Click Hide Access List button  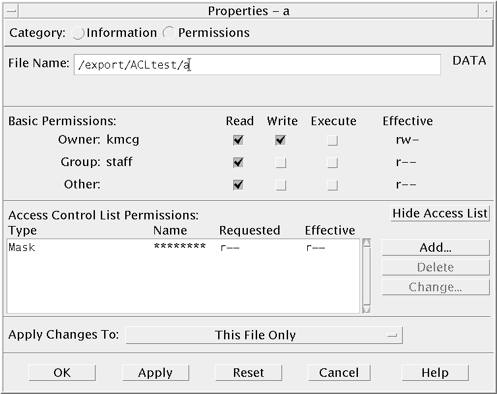(440, 213)
